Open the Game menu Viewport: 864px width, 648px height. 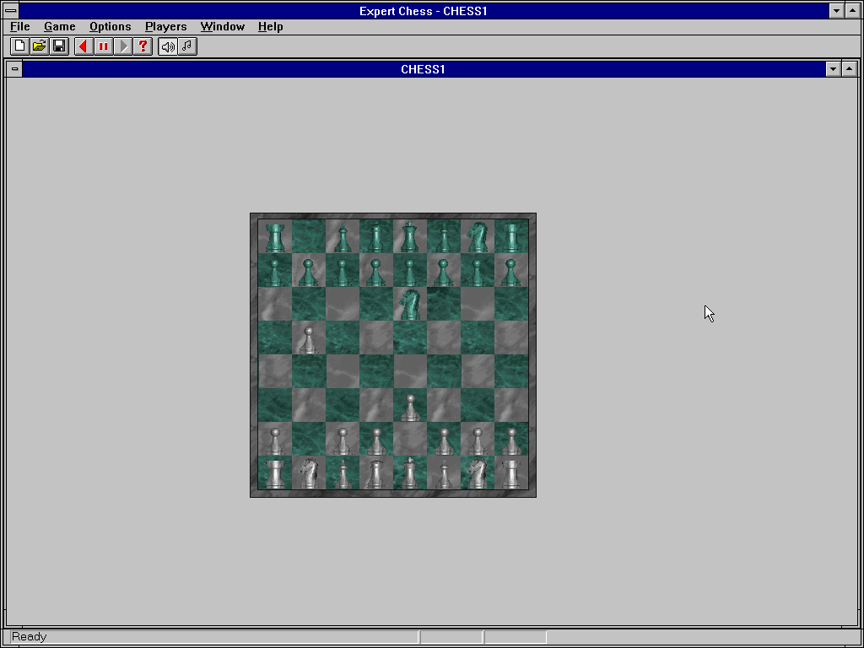click(59, 26)
